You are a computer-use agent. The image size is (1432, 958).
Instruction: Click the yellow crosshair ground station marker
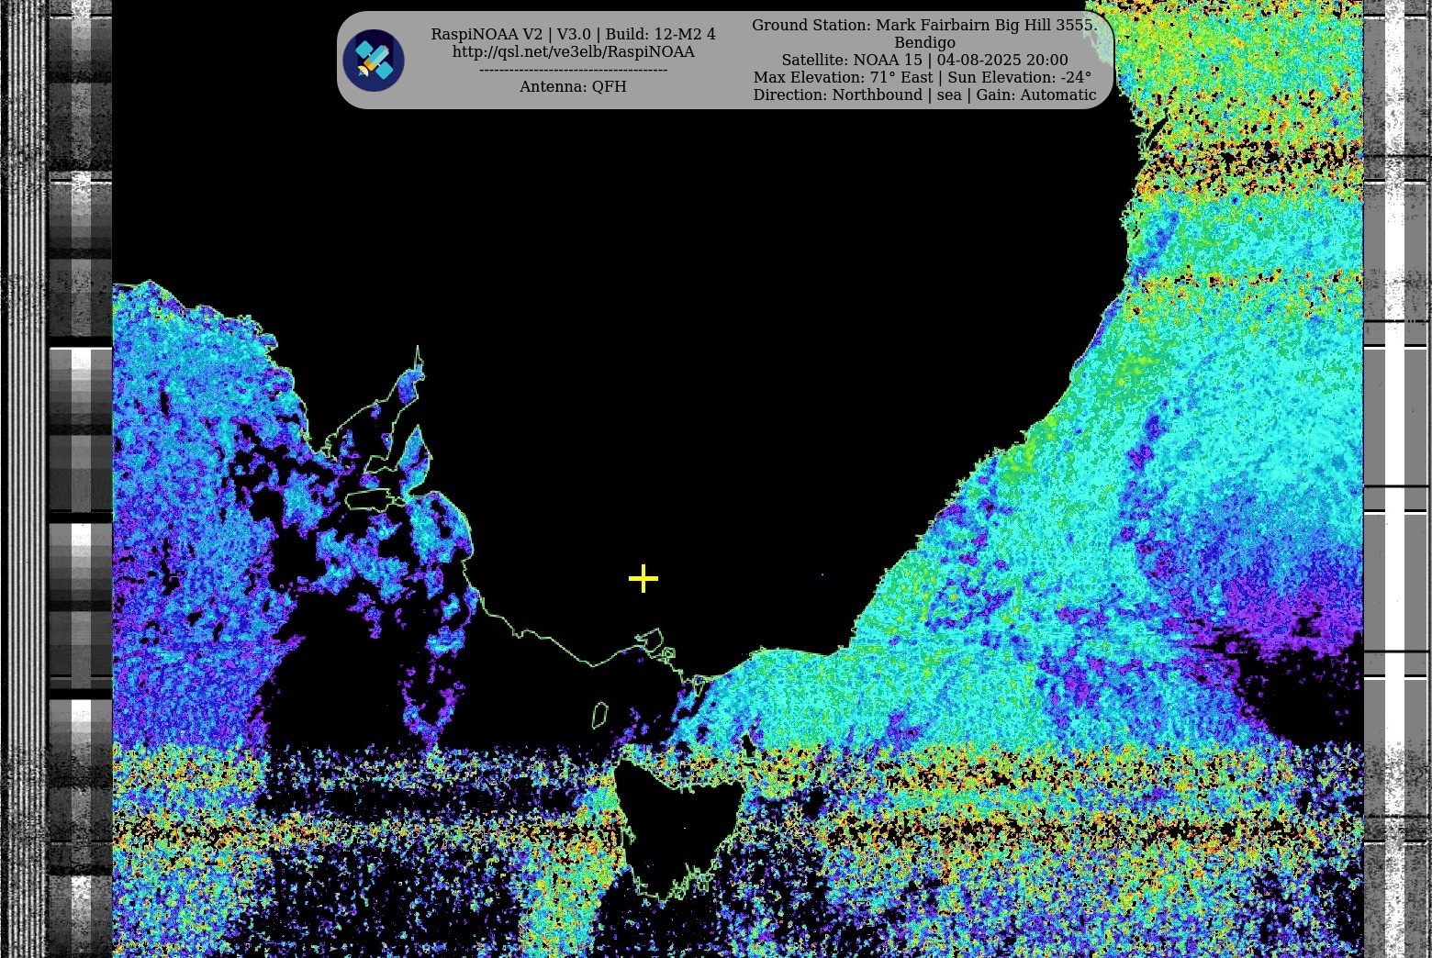[643, 579]
